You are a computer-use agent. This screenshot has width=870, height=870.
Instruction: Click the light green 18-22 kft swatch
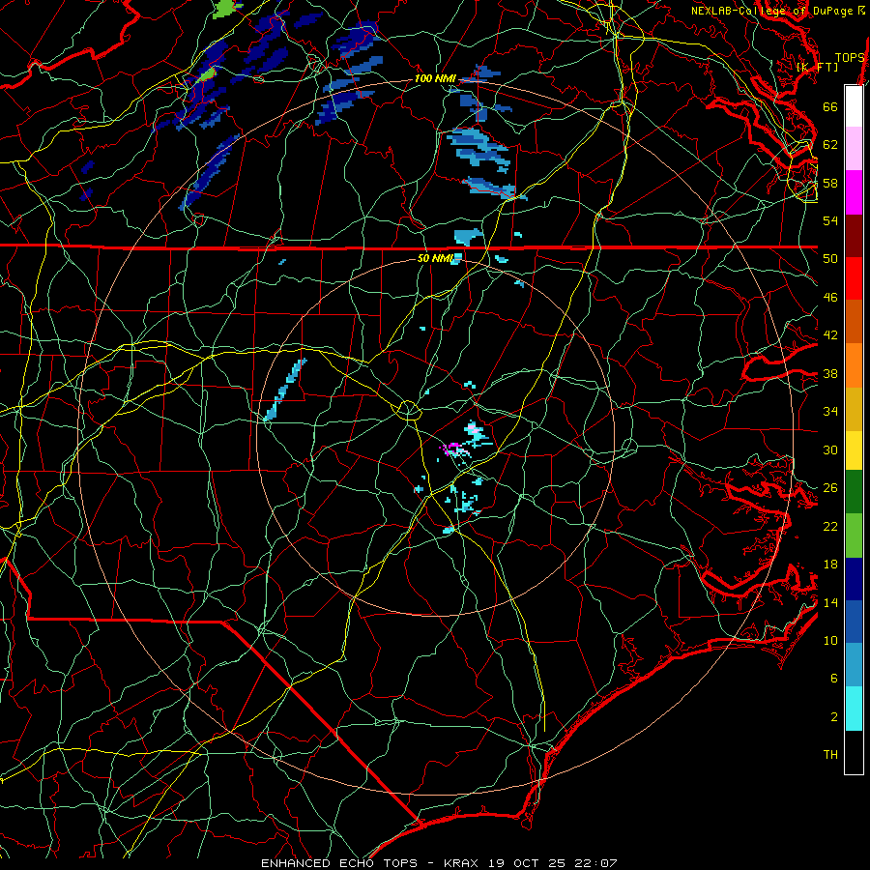(854, 536)
